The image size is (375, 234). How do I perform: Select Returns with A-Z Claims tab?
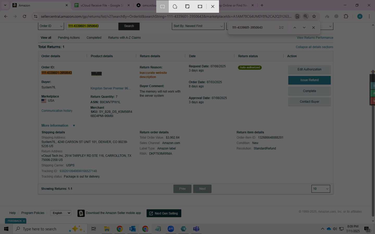coord(124,38)
